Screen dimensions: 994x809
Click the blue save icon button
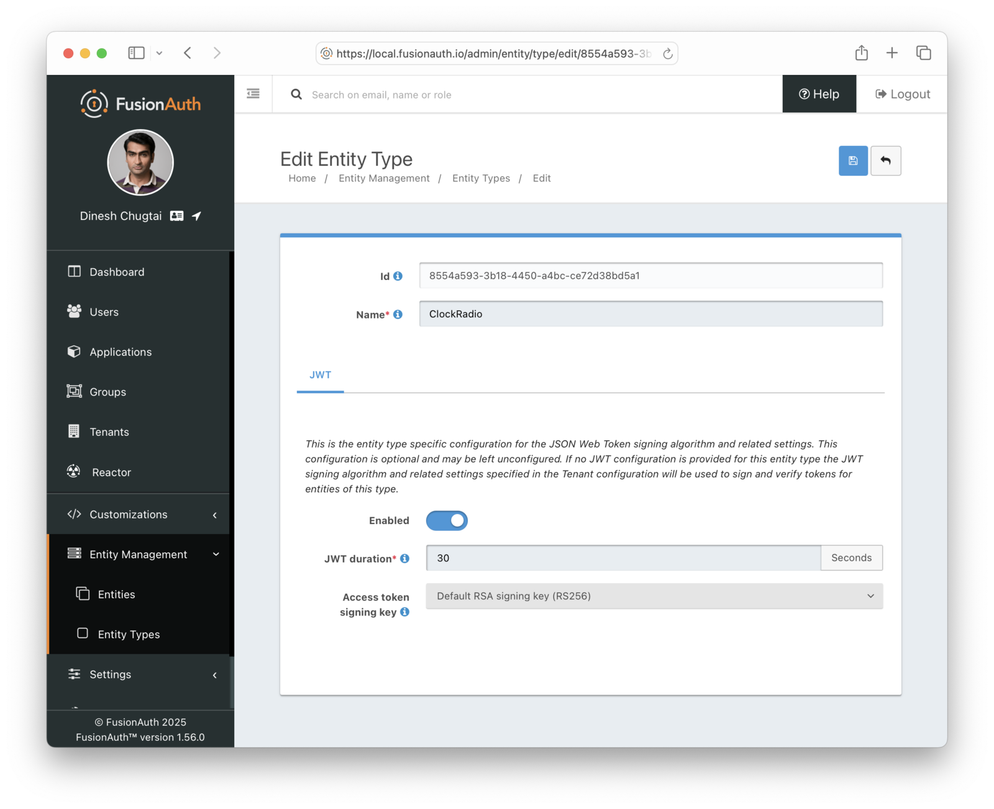click(x=852, y=161)
